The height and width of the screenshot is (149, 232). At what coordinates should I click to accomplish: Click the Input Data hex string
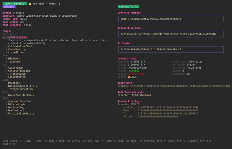pos(174,86)
